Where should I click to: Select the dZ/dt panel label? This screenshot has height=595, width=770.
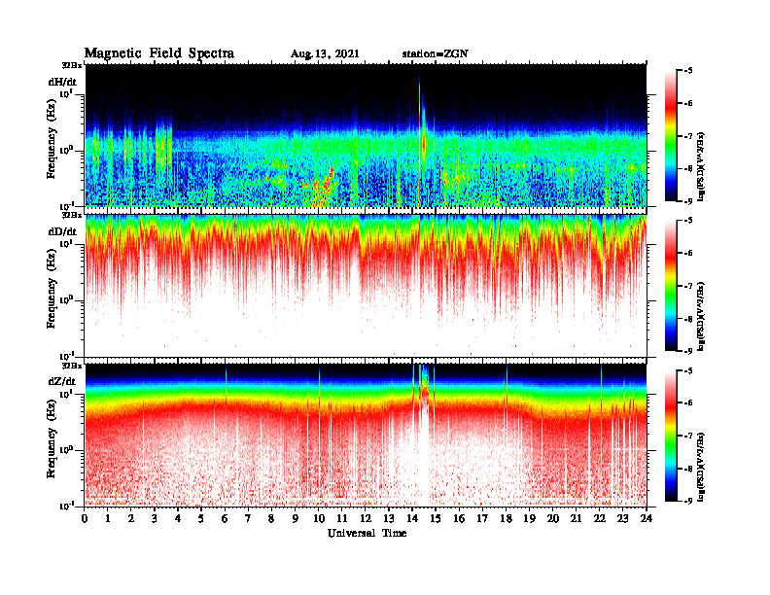pos(62,381)
